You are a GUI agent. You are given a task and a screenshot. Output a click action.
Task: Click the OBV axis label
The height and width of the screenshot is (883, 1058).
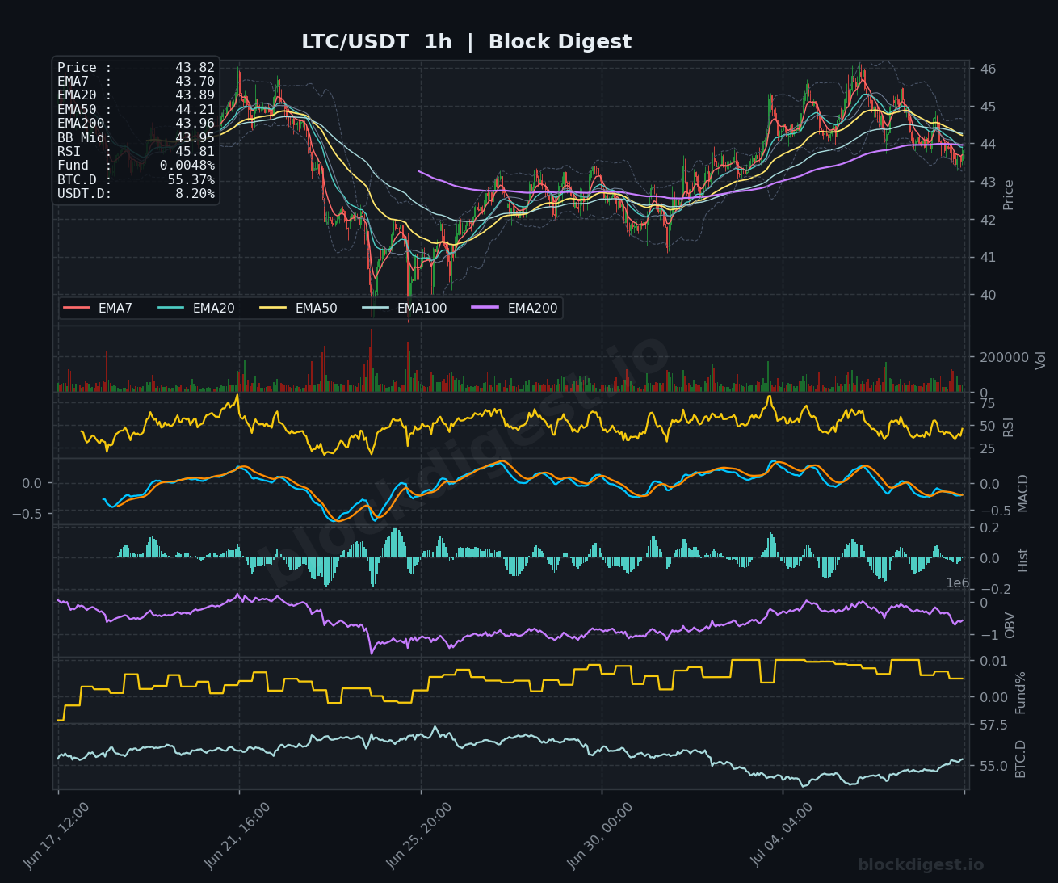point(1010,624)
